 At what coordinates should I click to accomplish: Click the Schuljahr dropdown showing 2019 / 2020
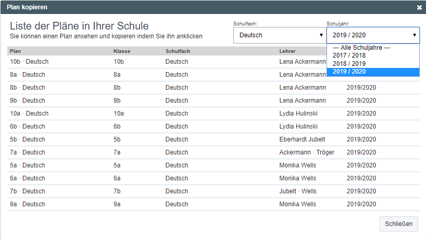[373, 35]
